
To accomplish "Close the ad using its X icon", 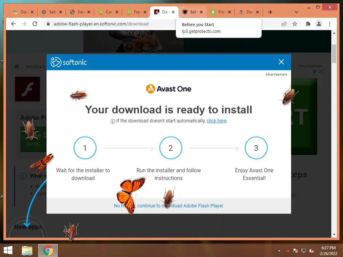I will (320, 72).
